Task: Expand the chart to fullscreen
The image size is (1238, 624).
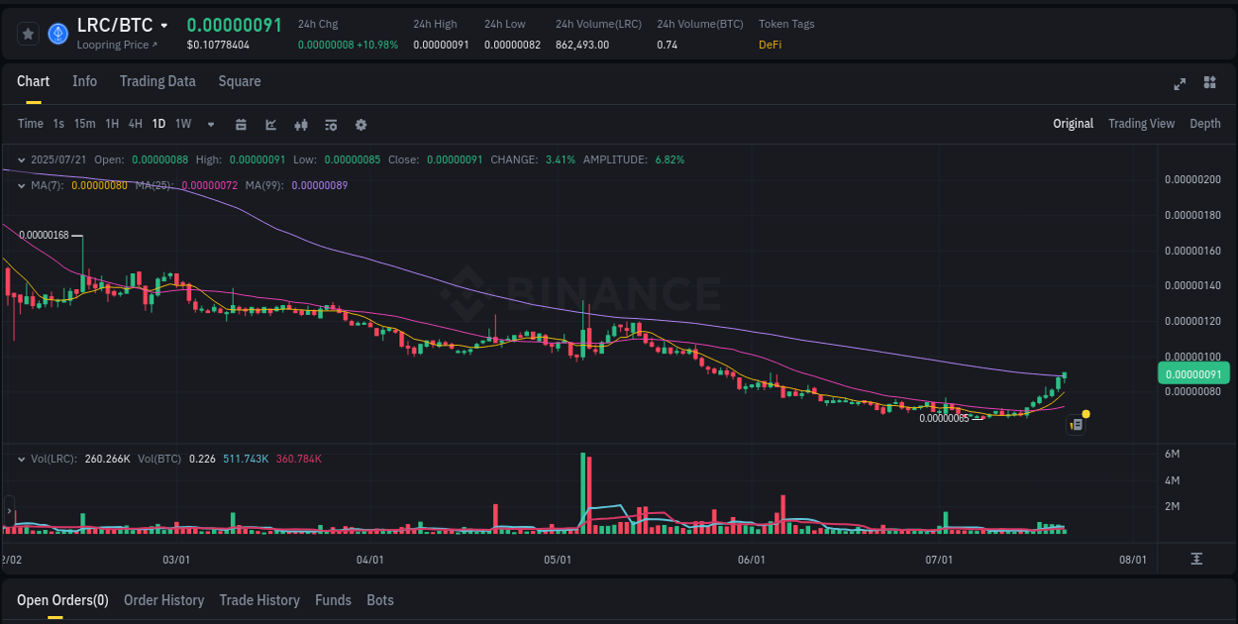Action: pos(1180,84)
